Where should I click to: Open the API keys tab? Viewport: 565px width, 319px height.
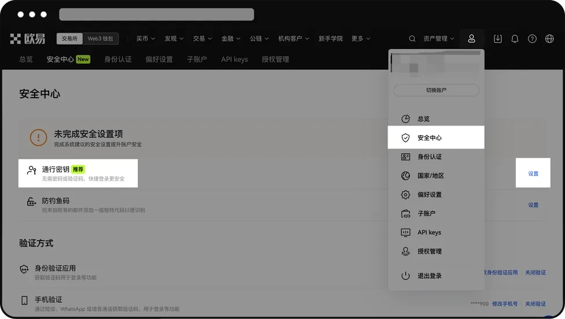(x=234, y=59)
